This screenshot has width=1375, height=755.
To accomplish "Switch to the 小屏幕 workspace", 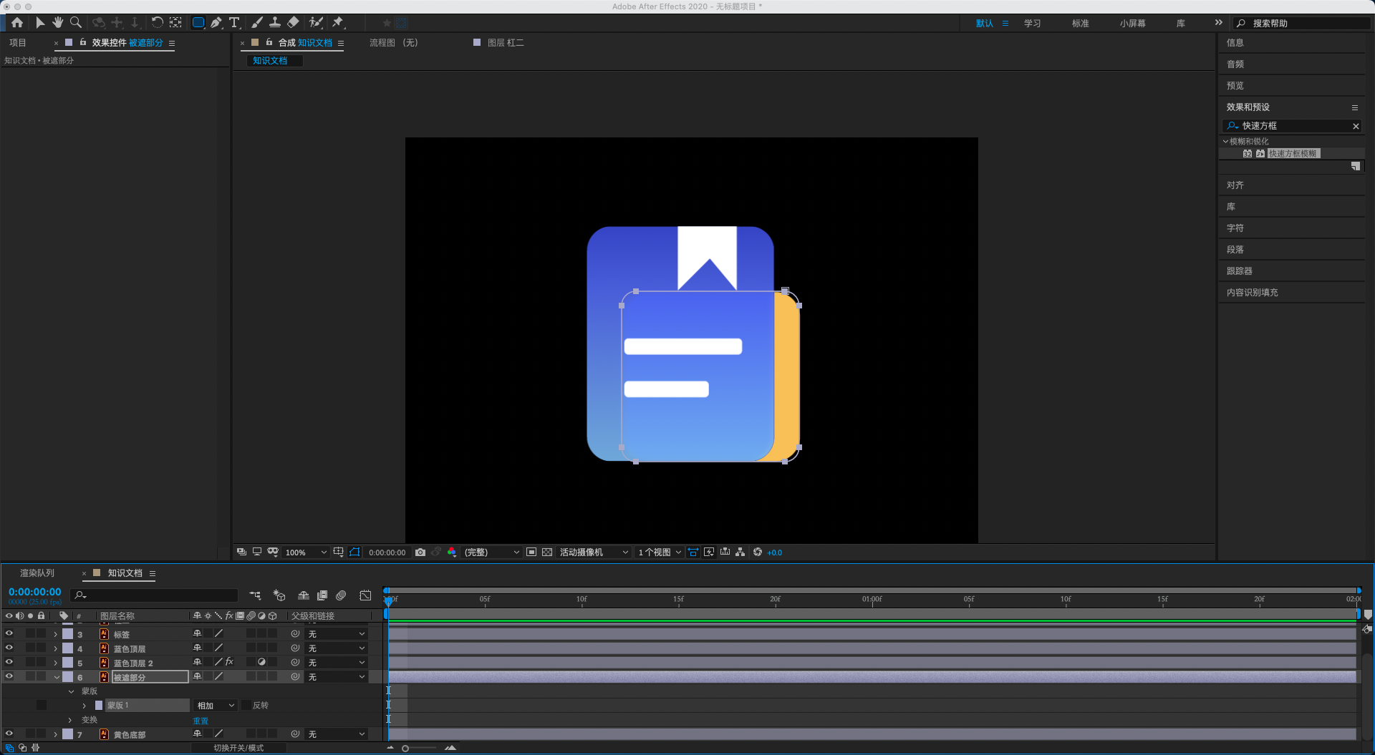I will 1132,24.
